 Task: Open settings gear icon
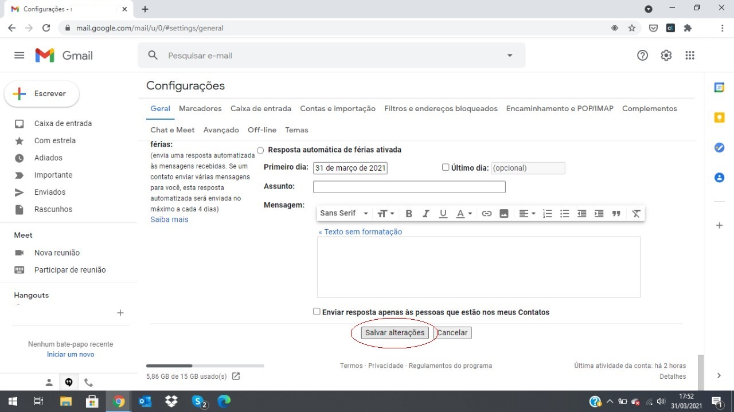pyautogui.click(x=666, y=56)
